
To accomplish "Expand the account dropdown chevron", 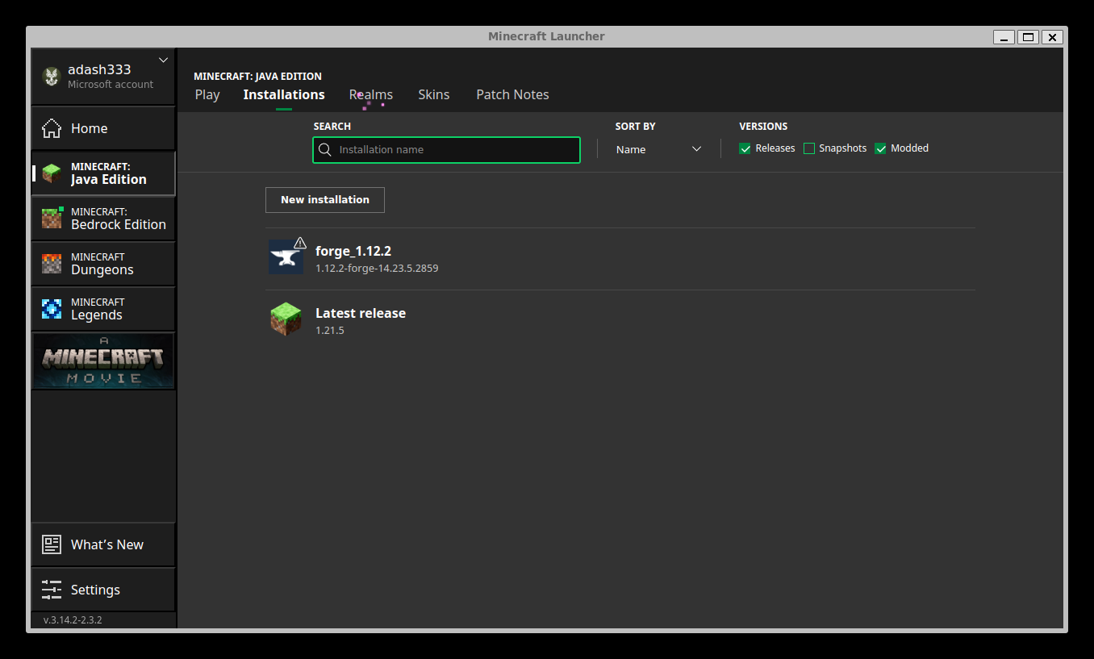I will tap(163, 60).
